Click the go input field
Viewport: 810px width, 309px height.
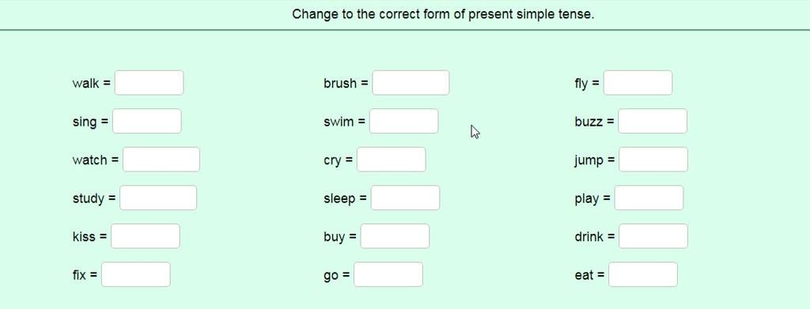(388, 274)
